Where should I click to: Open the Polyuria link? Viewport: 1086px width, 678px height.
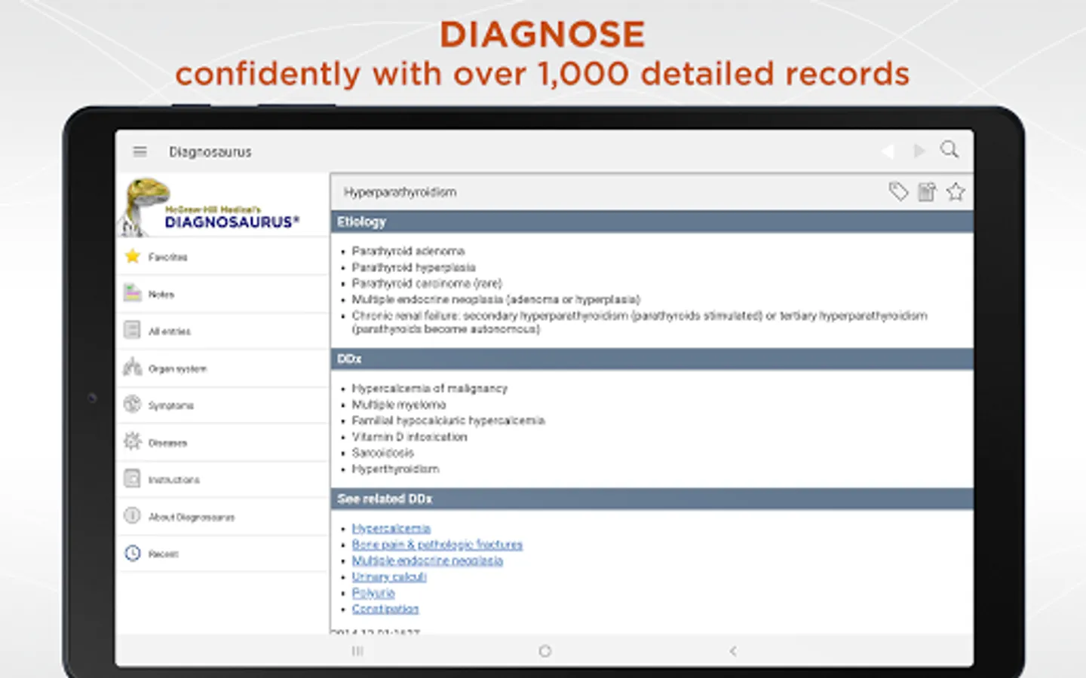373,593
